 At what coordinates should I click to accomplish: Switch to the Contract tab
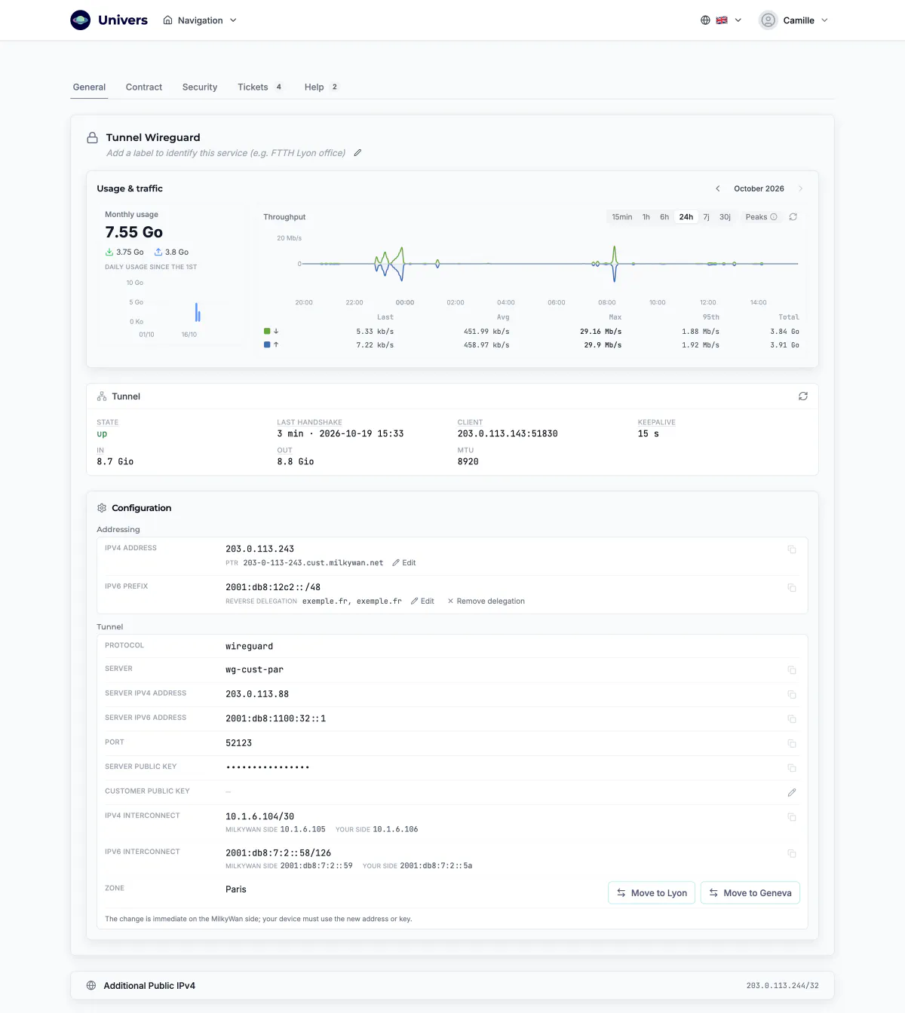[144, 87]
